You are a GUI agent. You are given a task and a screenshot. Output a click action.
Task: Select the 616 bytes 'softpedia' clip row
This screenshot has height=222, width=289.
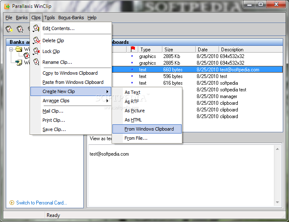pos(197,83)
